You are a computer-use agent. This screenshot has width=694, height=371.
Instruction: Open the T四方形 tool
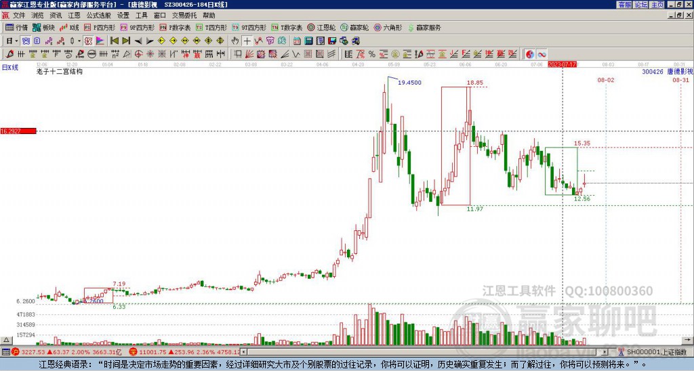211,27
